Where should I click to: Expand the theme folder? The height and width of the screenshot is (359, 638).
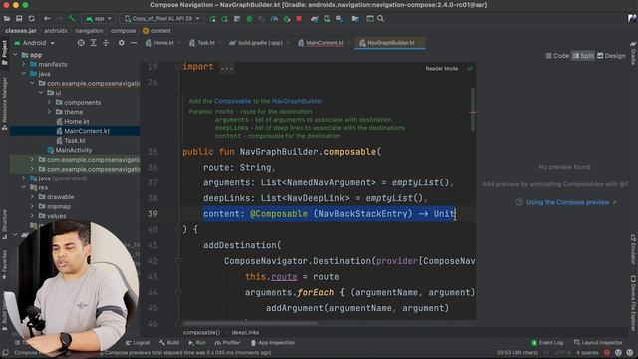(49, 112)
